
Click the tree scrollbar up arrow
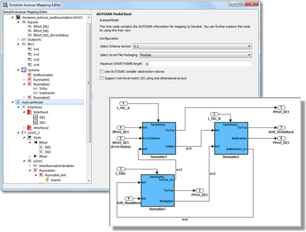89,17
